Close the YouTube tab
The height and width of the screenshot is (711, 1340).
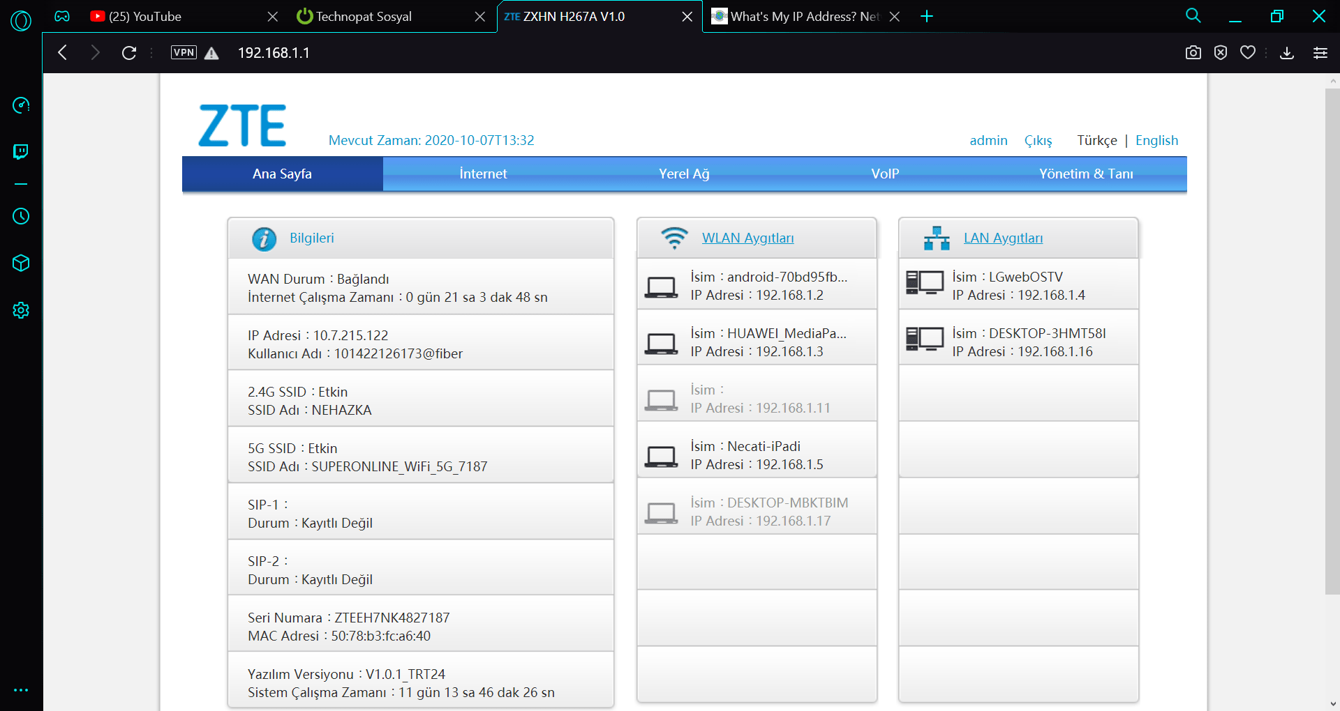pos(273,17)
